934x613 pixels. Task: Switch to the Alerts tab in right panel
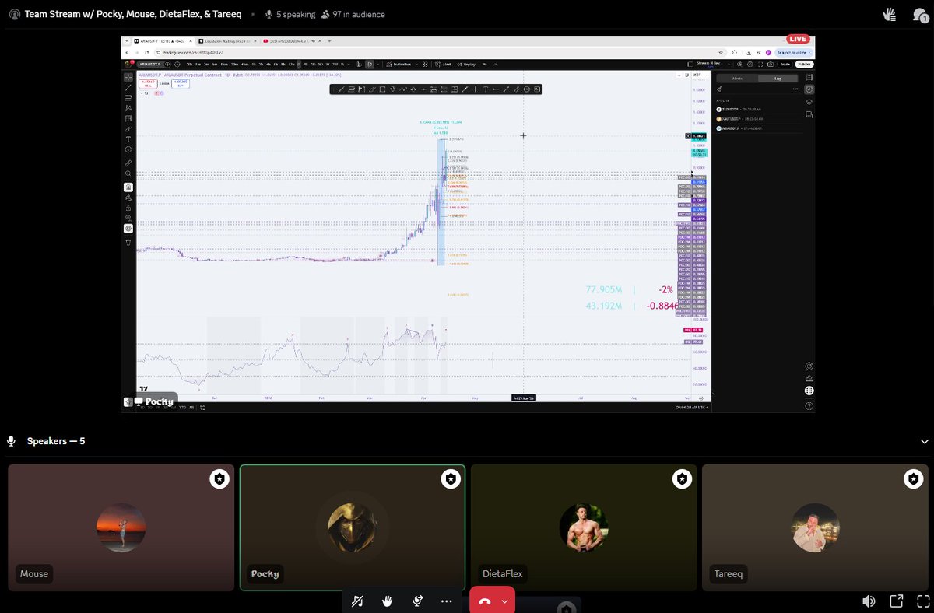737,78
